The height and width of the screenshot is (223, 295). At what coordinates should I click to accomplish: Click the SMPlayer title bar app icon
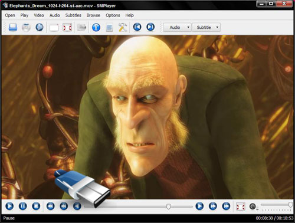pos(5,5)
